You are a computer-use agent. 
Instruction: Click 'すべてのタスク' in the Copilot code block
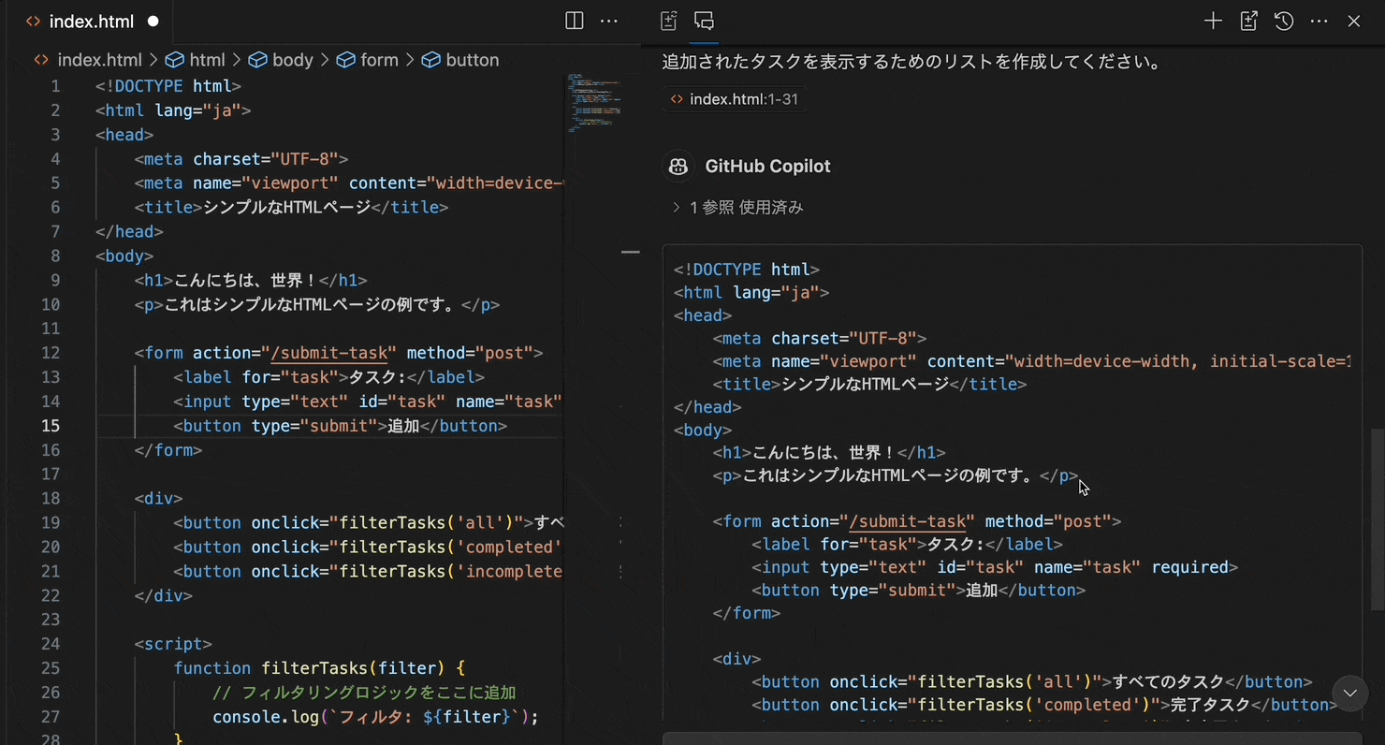click(x=1168, y=682)
